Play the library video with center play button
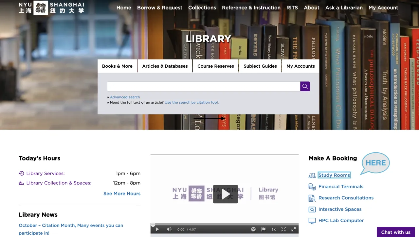 tap(226, 194)
